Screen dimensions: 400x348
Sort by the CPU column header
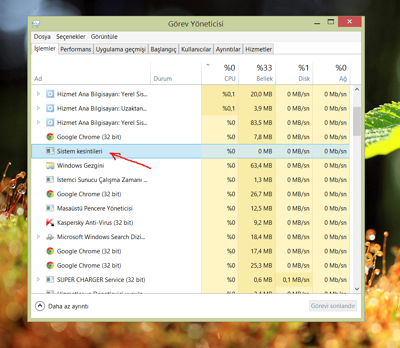pos(220,74)
